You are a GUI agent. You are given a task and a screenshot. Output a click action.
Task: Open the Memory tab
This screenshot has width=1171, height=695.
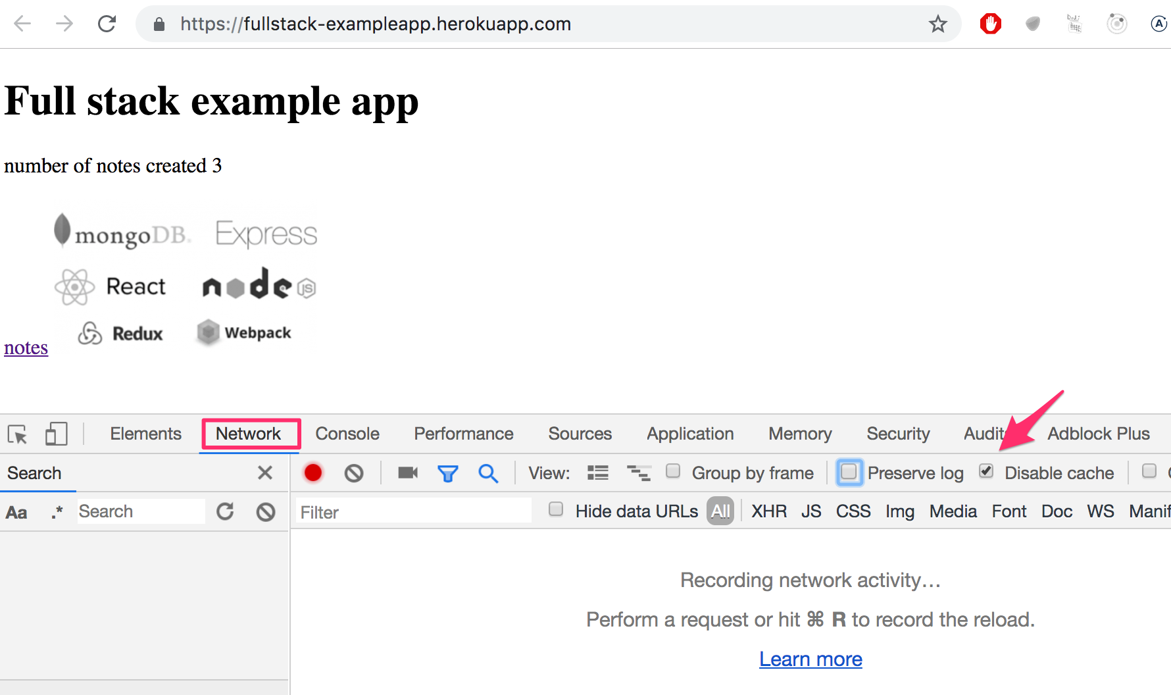(x=800, y=434)
